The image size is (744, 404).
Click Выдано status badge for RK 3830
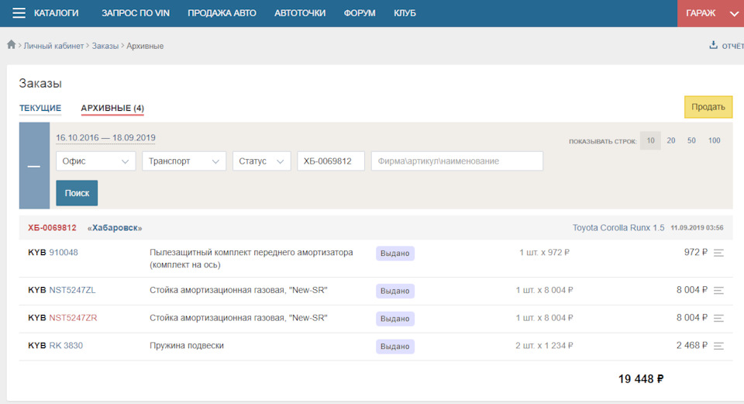(x=394, y=347)
